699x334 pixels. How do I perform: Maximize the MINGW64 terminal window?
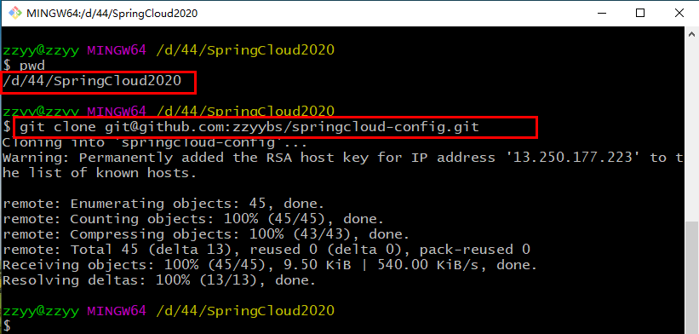coord(640,13)
